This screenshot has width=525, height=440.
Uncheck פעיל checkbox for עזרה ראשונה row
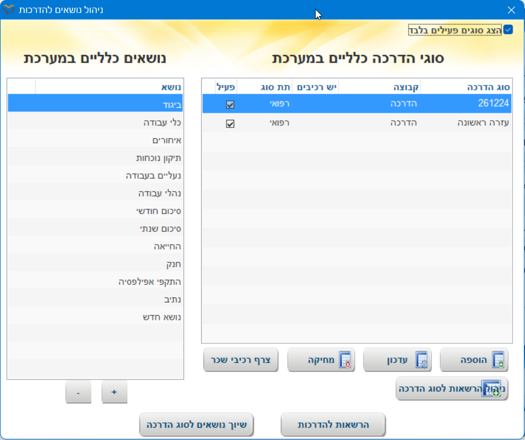(x=230, y=123)
